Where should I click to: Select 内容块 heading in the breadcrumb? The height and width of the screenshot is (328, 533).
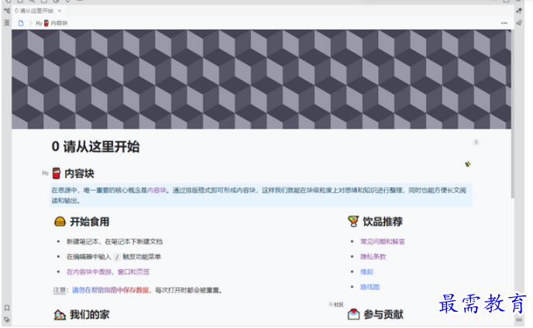click(x=58, y=23)
